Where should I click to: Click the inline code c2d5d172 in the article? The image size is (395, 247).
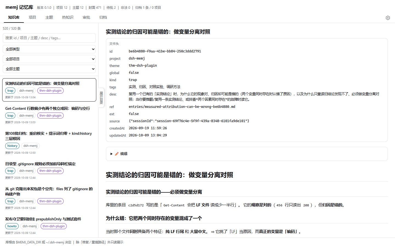click(136, 205)
